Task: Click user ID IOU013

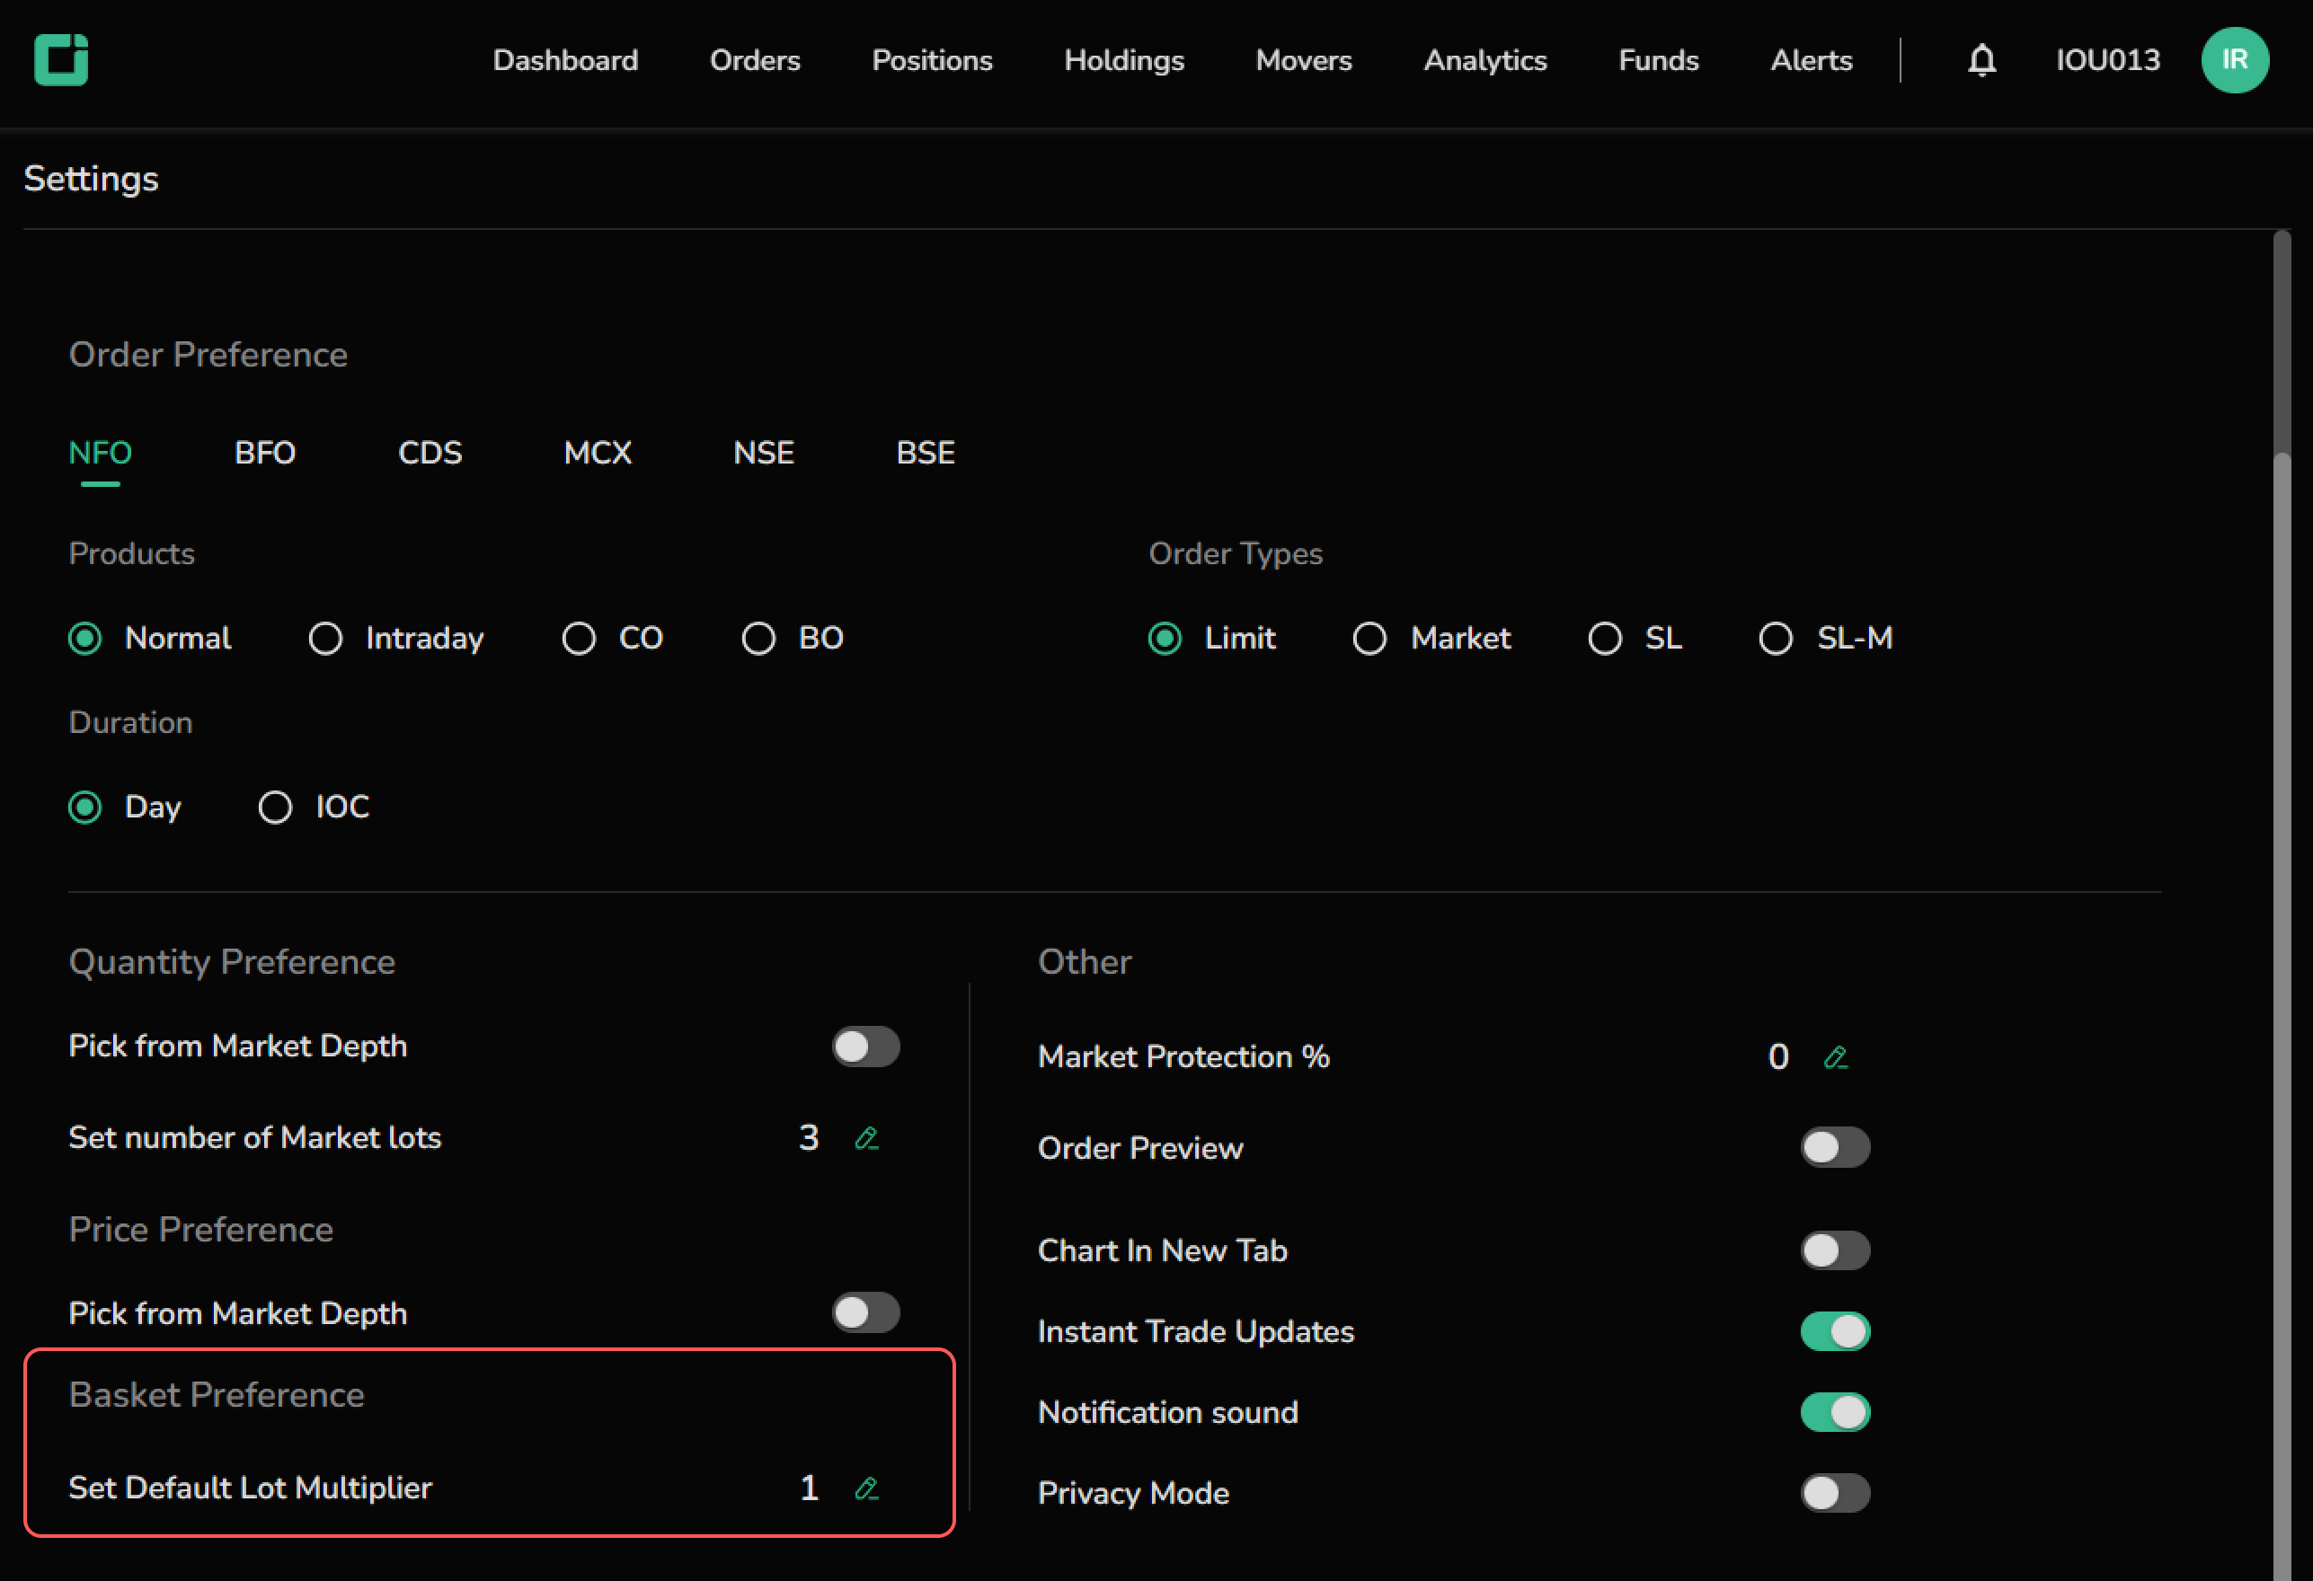Action: click(x=2108, y=61)
